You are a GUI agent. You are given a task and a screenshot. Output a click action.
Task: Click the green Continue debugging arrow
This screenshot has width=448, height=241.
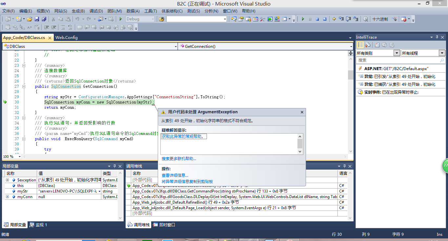303,19
